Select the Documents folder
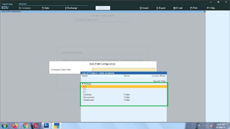 click(x=124, y=97)
